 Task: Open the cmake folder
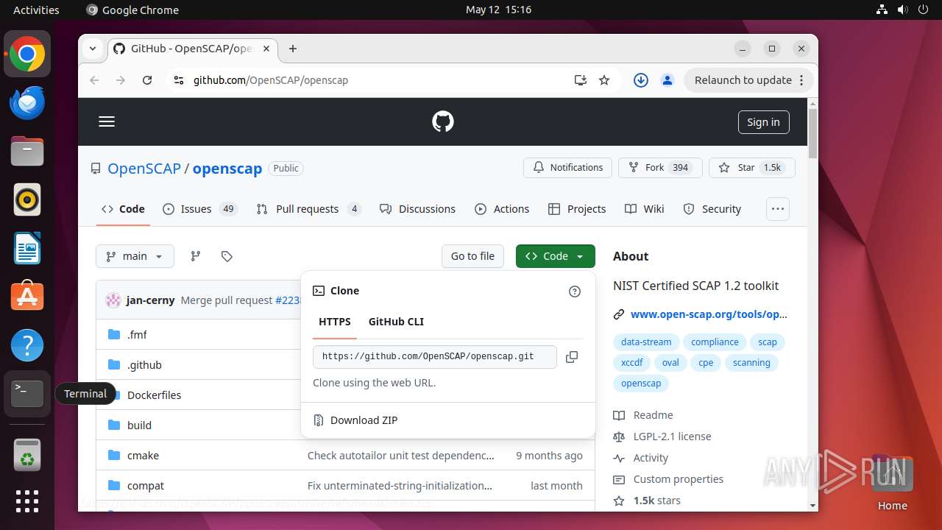tap(143, 456)
